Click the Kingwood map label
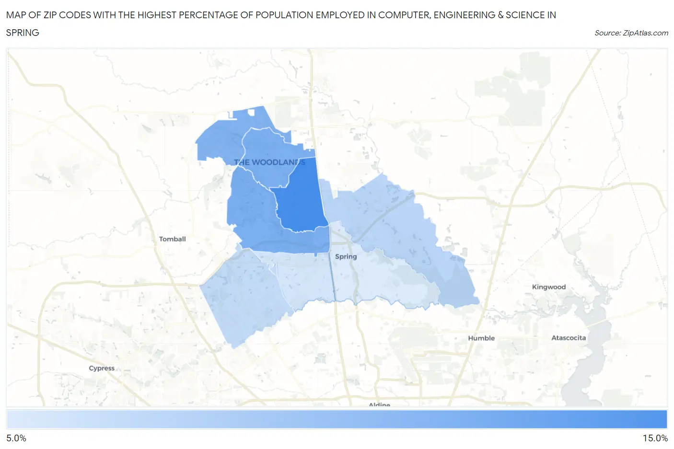This screenshot has width=674, height=449. point(548,287)
